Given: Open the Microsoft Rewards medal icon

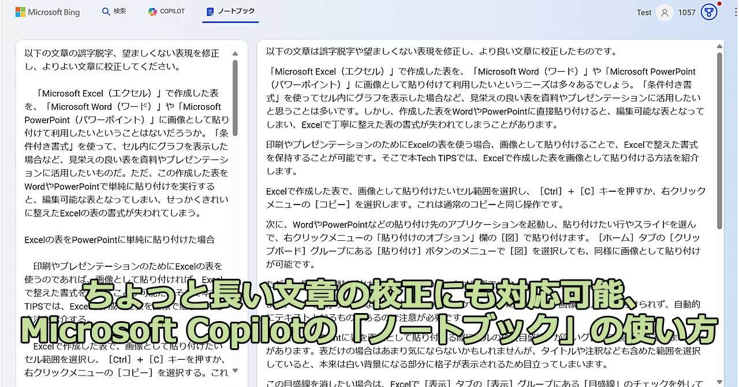Looking at the screenshot, I should tap(709, 12).
